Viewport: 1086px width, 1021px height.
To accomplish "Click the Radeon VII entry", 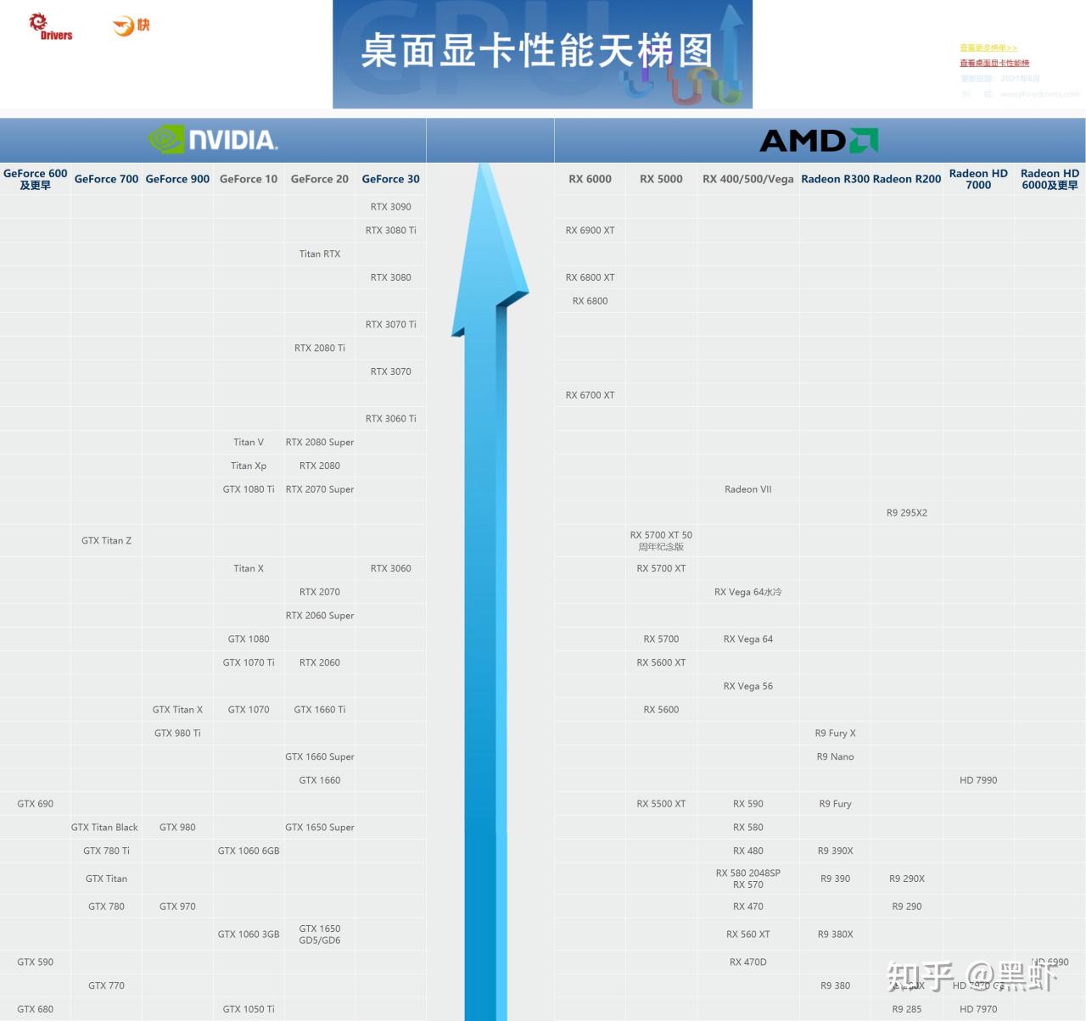I will (x=747, y=489).
